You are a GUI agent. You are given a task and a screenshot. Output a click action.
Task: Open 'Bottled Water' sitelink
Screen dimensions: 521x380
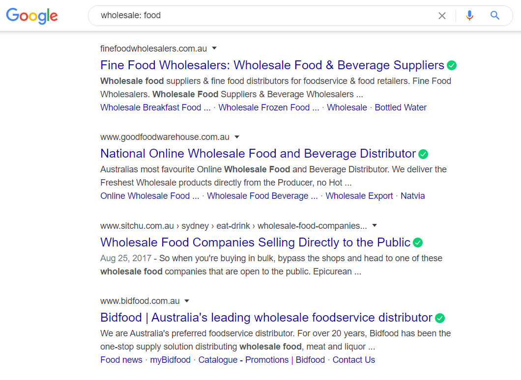(401, 108)
